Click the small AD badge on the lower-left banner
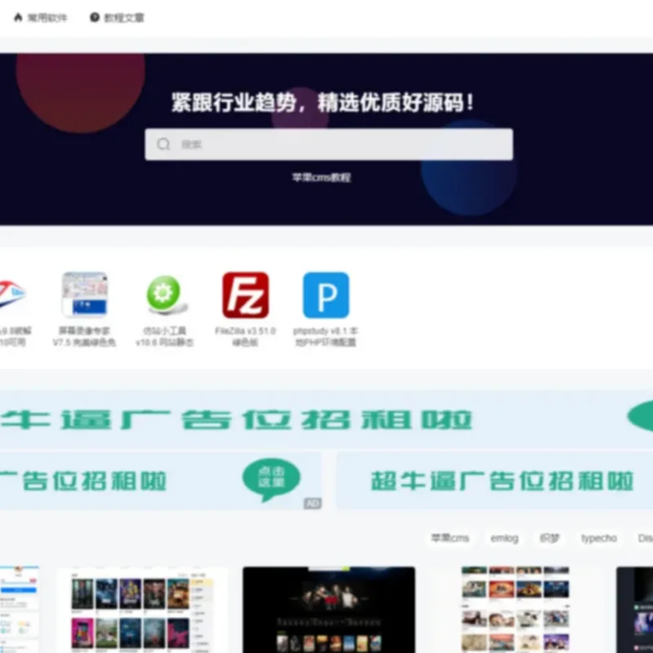653x653 pixels. [x=313, y=504]
